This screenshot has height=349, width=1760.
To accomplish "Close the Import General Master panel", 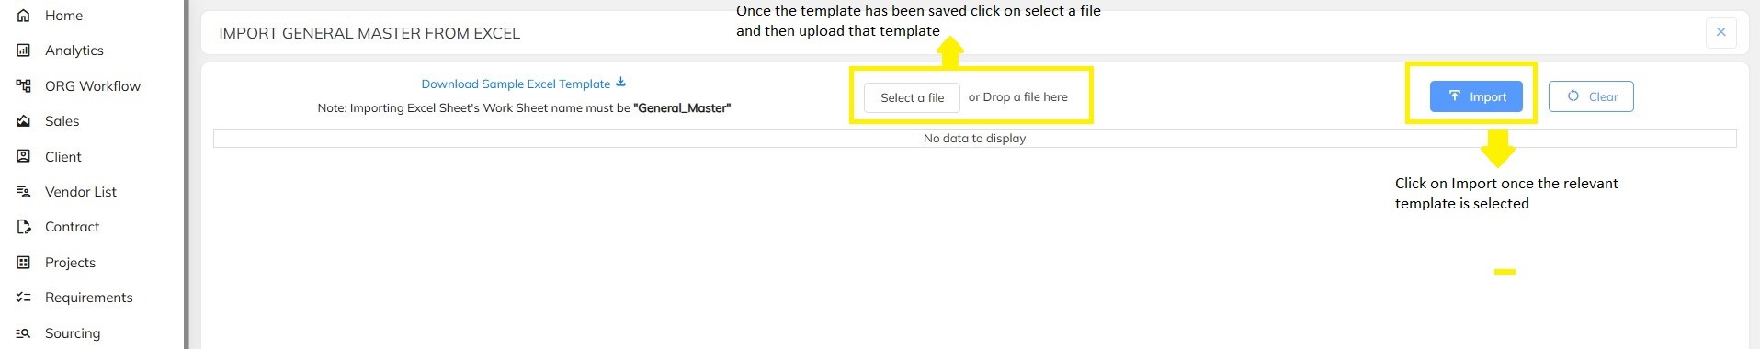I will tap(1720, 32).
